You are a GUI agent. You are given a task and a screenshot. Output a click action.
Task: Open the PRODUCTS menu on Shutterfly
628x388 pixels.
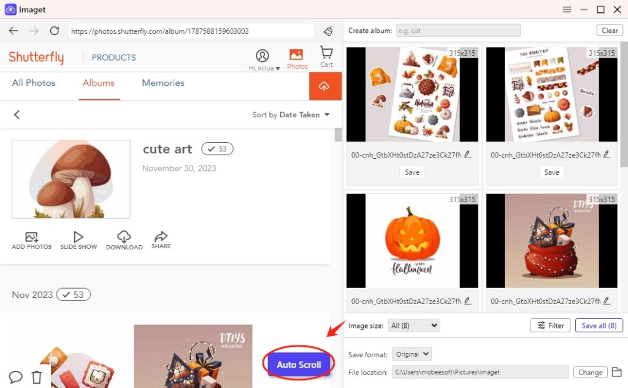[113, 57]
